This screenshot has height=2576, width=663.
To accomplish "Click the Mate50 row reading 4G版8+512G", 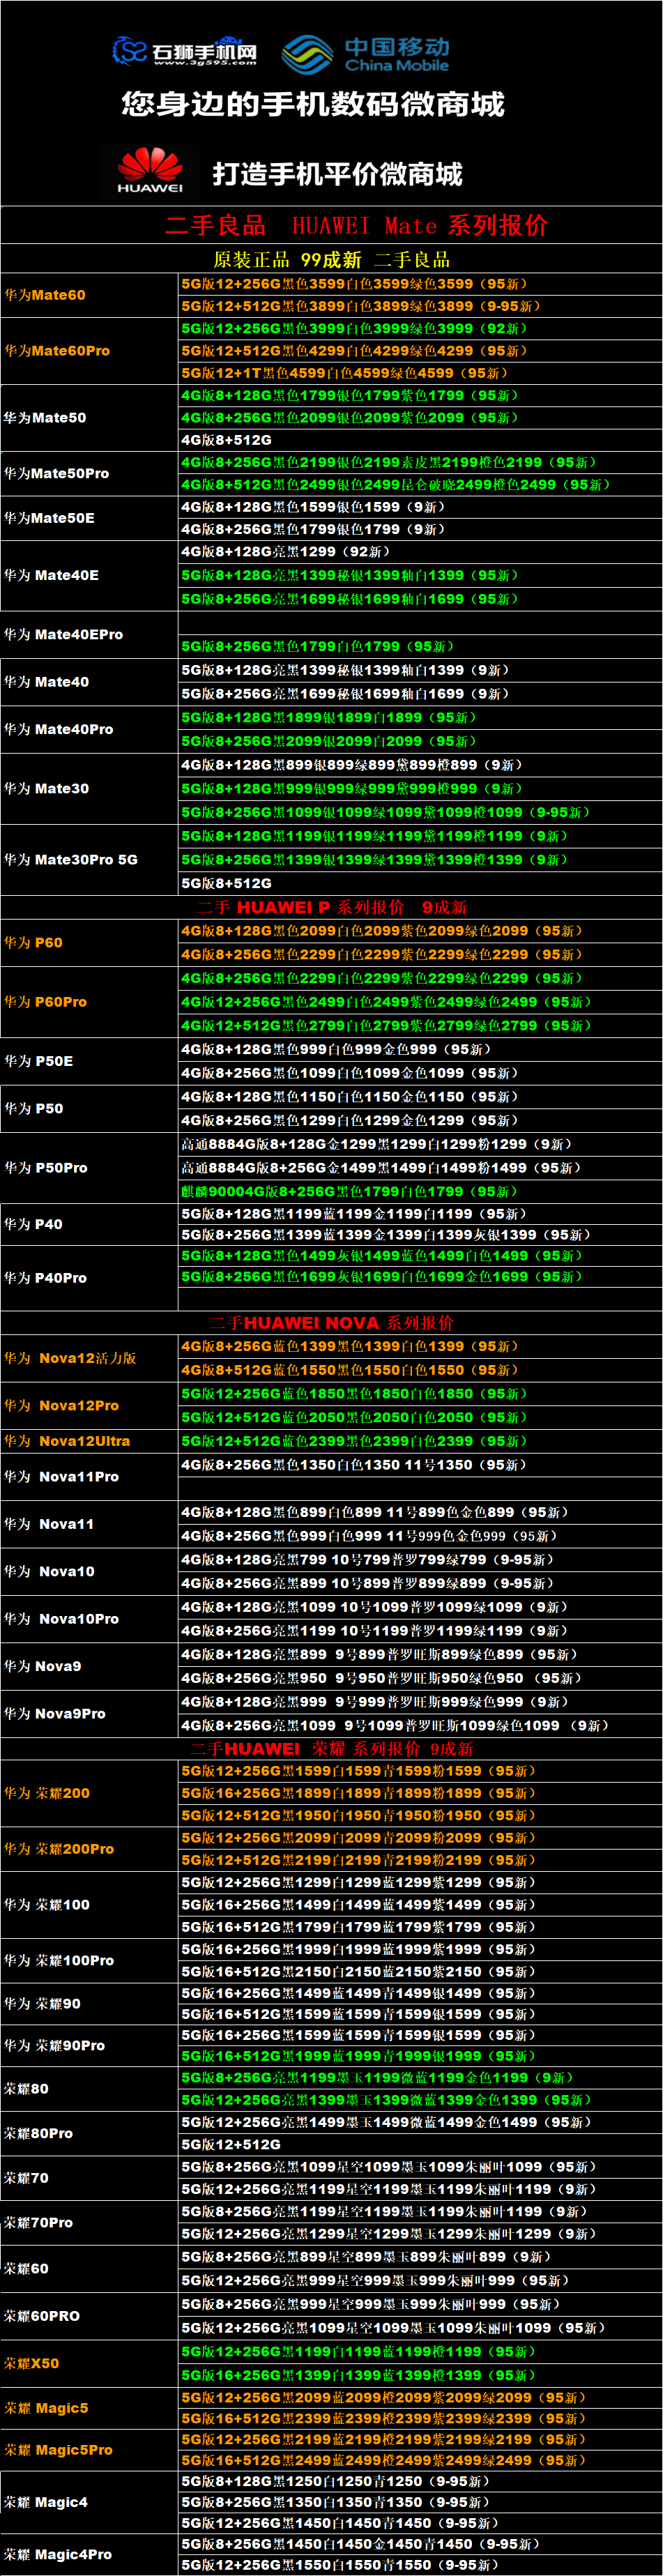I will (420, 440).
